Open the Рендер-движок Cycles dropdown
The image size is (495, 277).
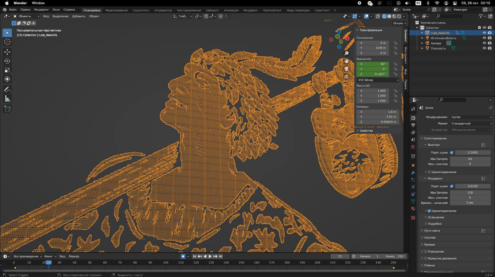[x=471, y=117]
